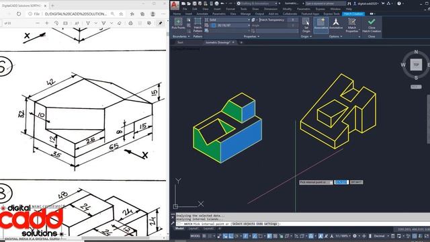The height and width of the screenshot is (242, 430).
Task: Click the New file icon in Quick Access toolbar
Action: 183,3
